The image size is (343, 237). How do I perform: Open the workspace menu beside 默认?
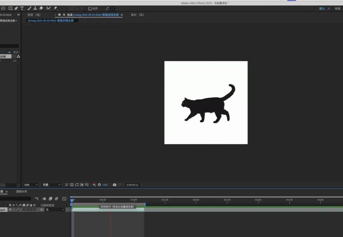coord(329,9)
